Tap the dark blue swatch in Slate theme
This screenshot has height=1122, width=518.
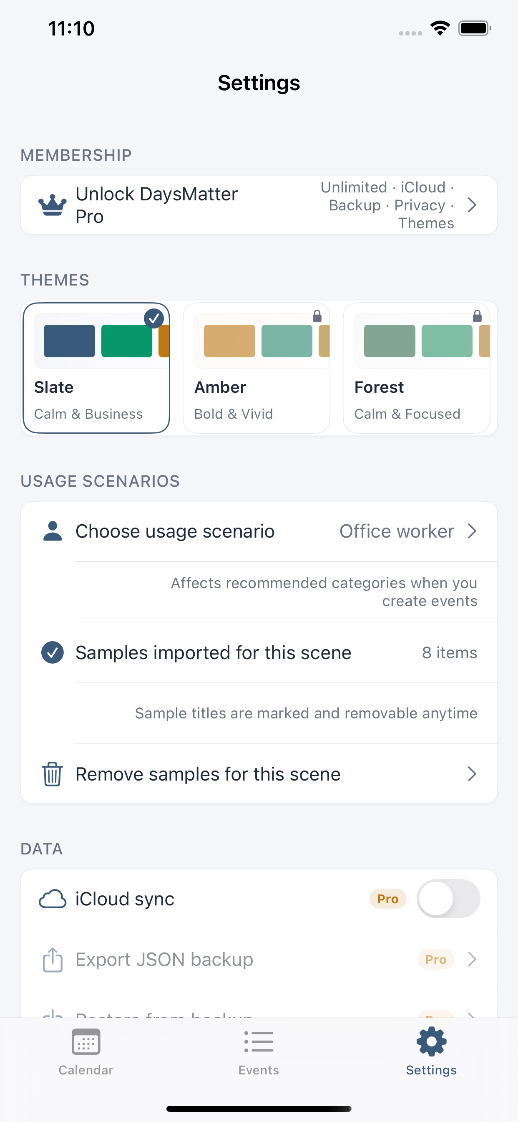click(69, 341)
